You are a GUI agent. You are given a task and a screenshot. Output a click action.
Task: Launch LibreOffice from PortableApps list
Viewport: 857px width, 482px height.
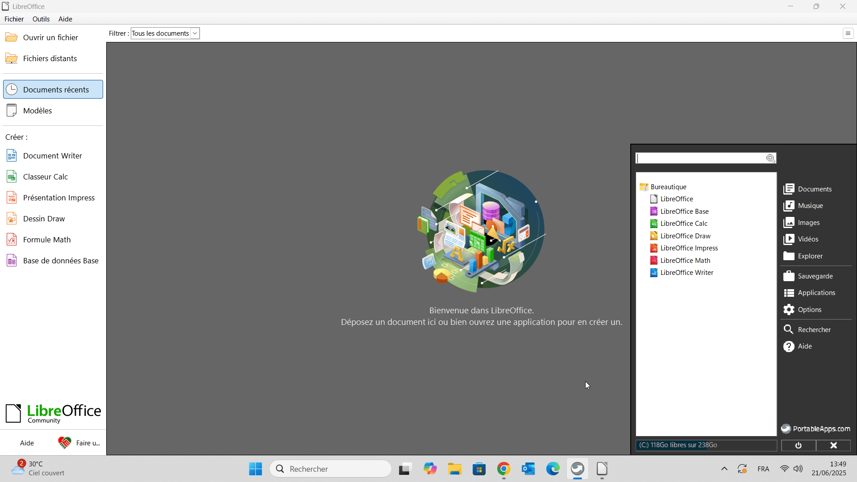click(672, 199)
